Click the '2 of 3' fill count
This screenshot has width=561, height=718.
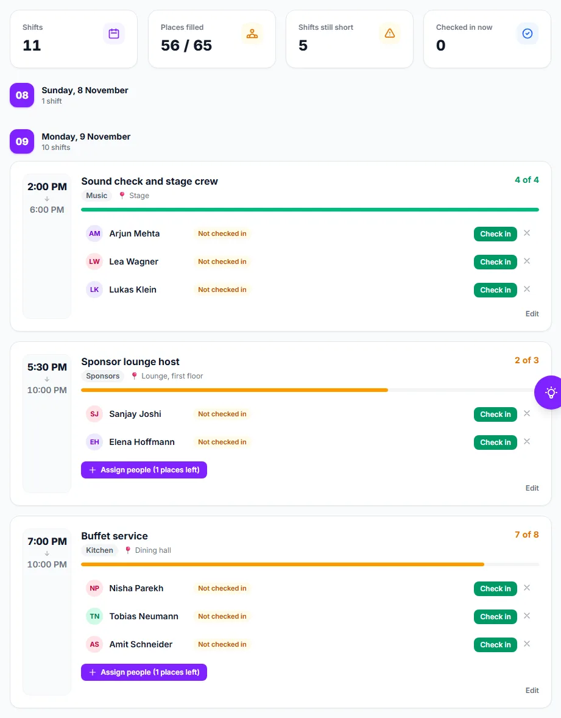(x=527, y=360)
